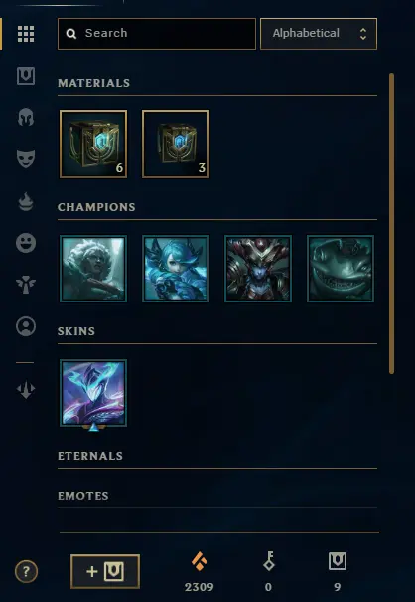This screenshot has height=602, width=415.
Task: Select the Tahm Kench champion shard
Action: click(x=341, y=269)
